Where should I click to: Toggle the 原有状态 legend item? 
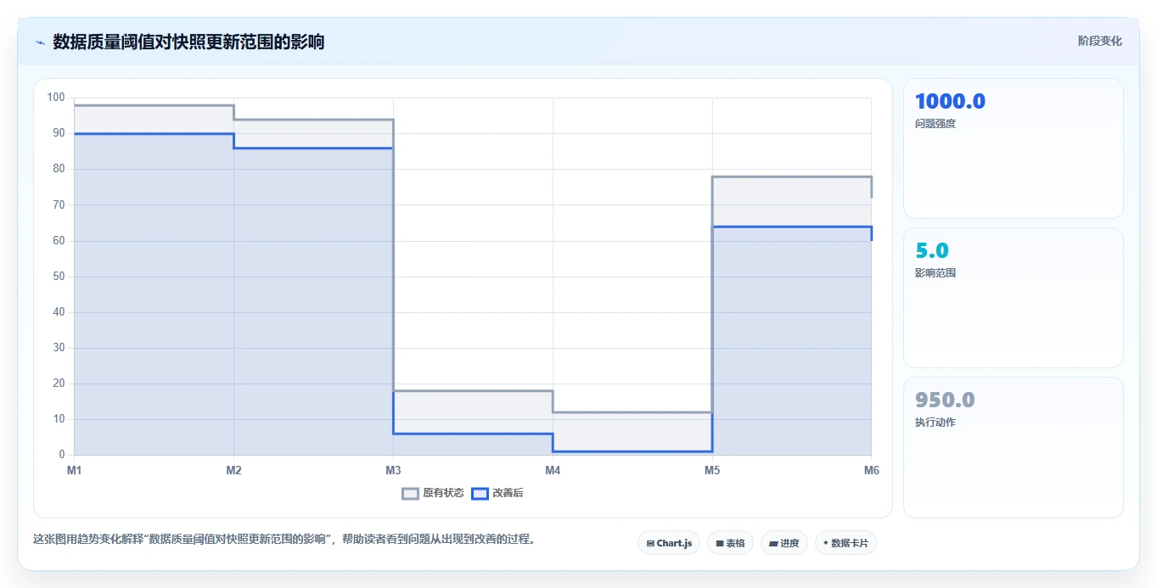click(432, 493)
